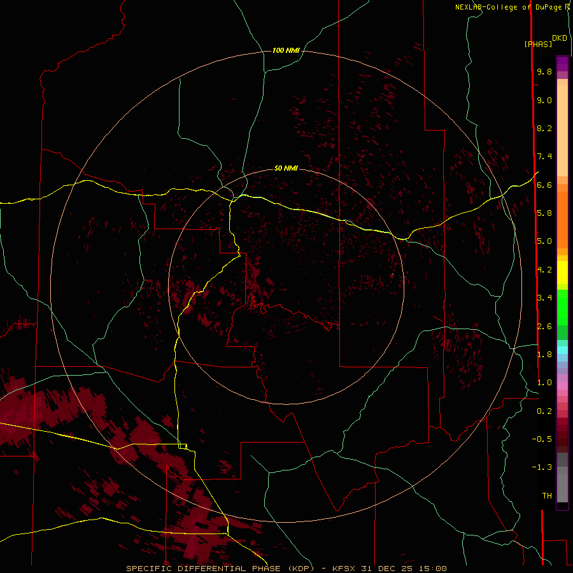Select the 50 NMI range ring label
This screenshot has height=573, width=573.
point(286,168)
